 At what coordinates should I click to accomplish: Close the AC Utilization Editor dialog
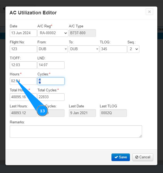(x=149, y=12)
